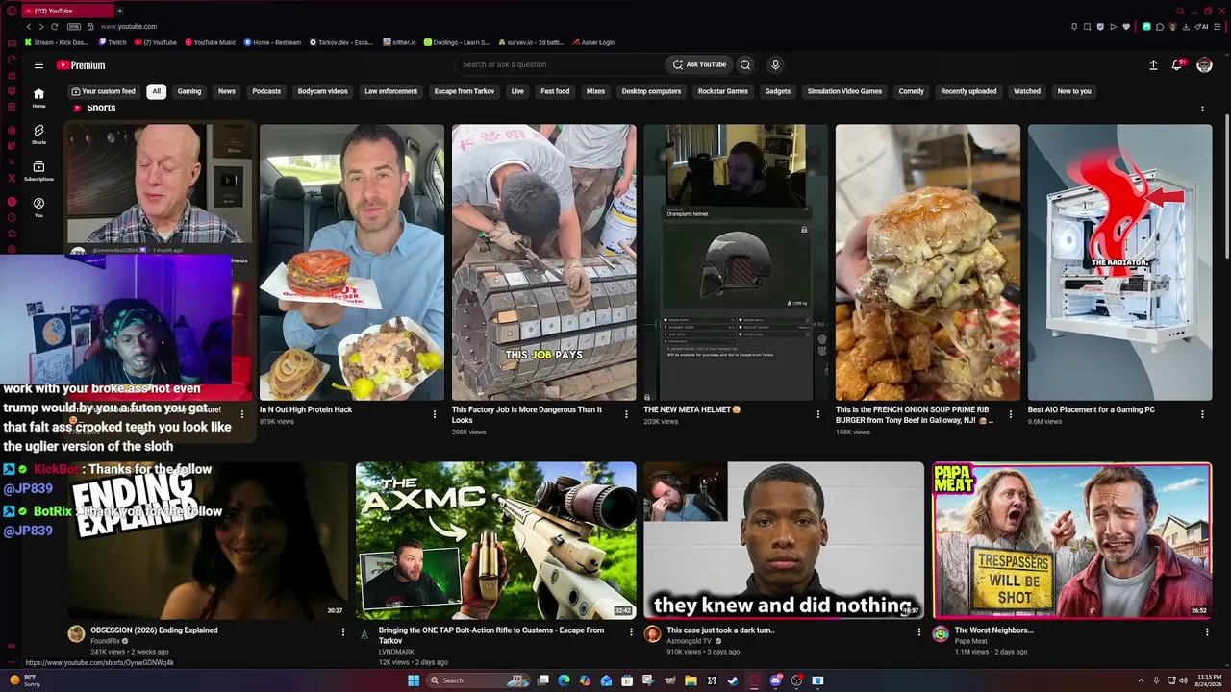Go forward in the browser
This screenshot has height=692, width=1231.
pyautogui.click(x=41, y=27)
